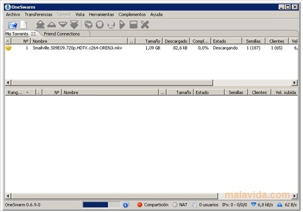The height and width of the screenshot is (212, 303).
Task: Click the users icon beside 0 usuarios
Action: tap(194, 205)
